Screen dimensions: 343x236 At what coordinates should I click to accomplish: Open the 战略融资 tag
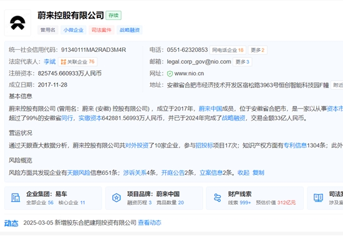pos(130,30)
